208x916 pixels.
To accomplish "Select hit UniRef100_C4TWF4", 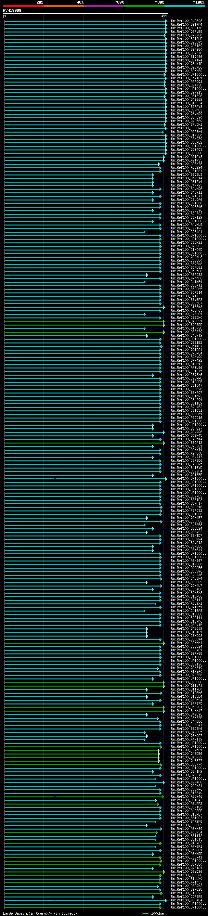I will (186, 282).
